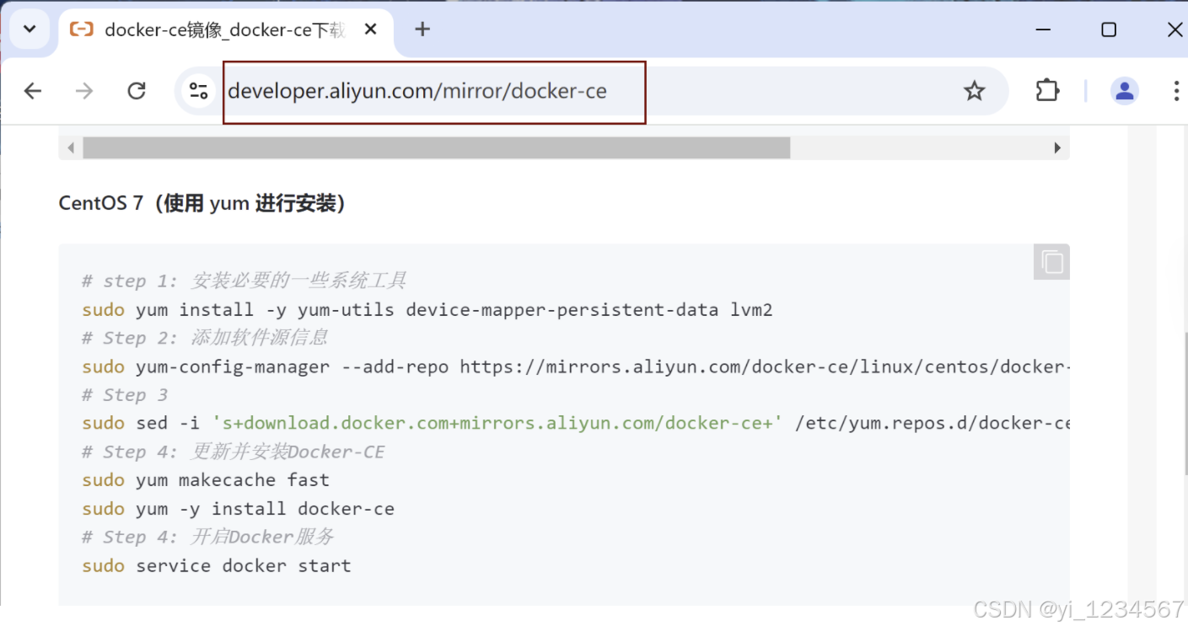Click the developer.aliyun.com address bar URL
This screenshot has width=1188, height=631.
[x=417, y=91]
